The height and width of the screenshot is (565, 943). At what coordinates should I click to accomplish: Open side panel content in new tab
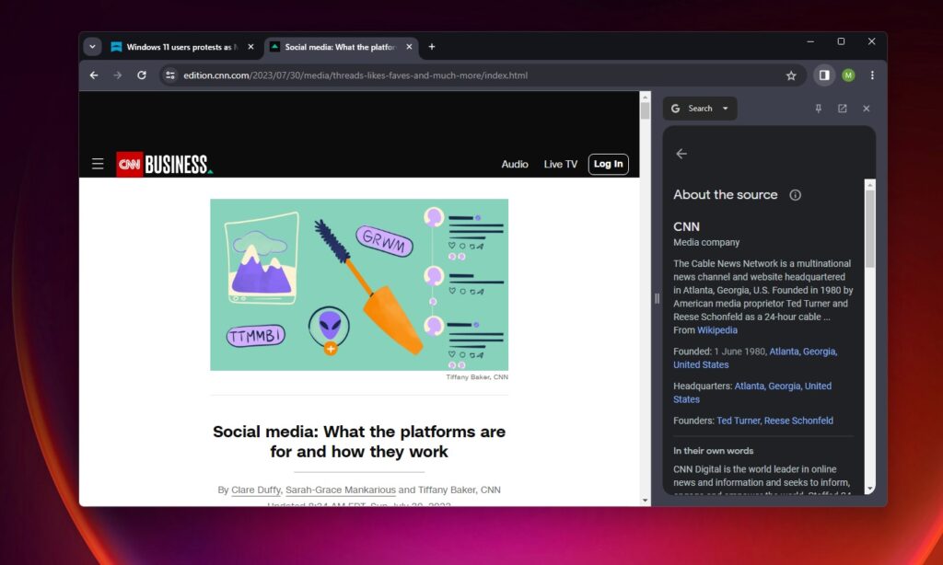point(841,108)
